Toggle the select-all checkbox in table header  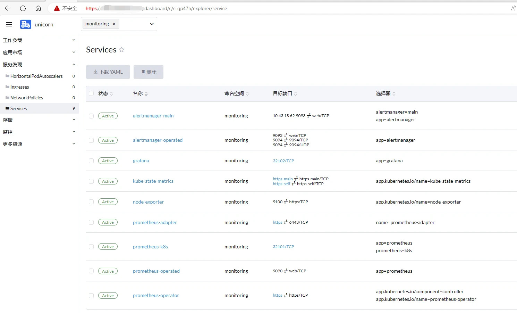coord(91,93)
